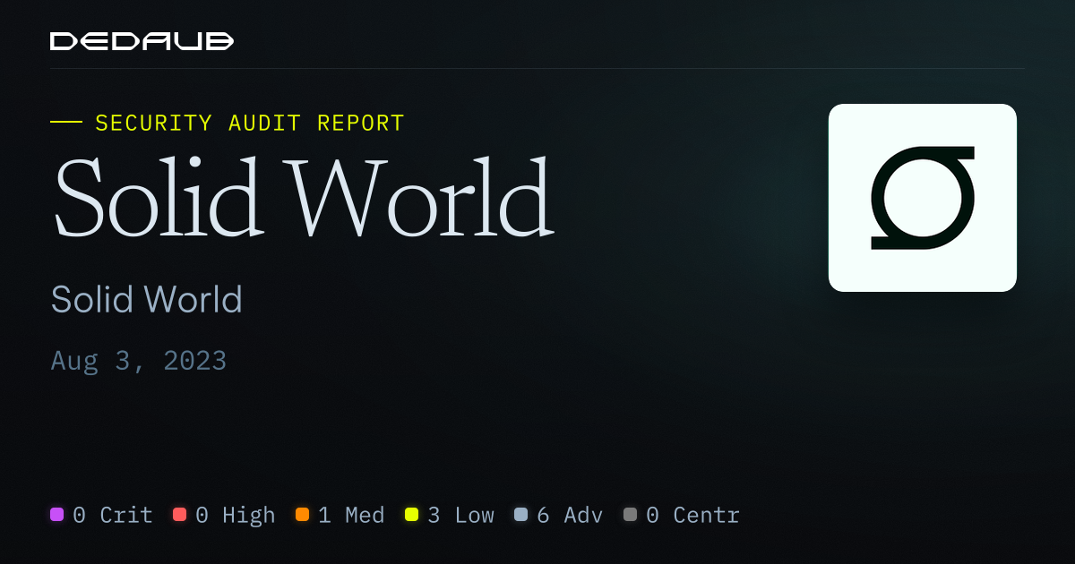Click the purple Crit severity dot

(57, 515)
